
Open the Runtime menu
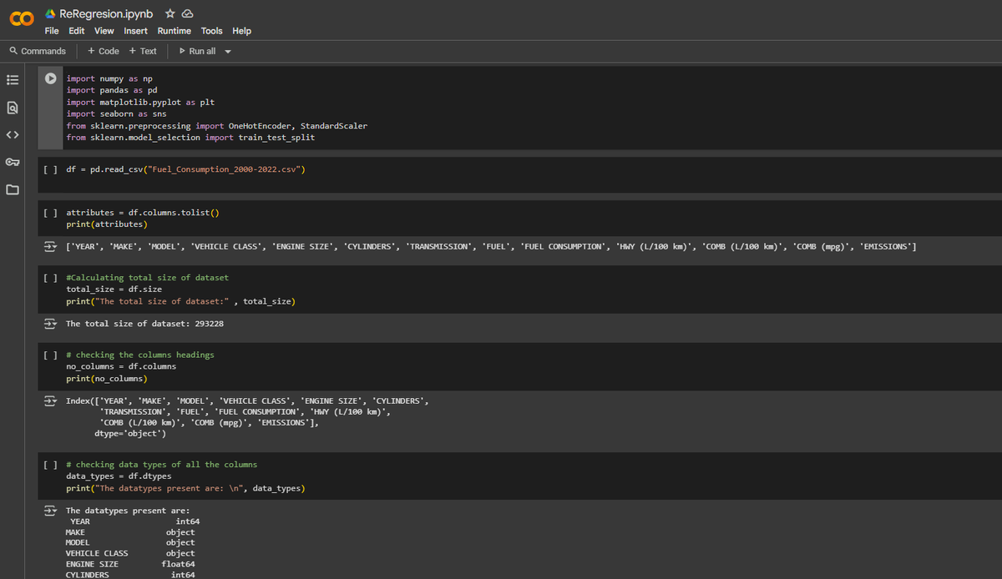point(175,31)
